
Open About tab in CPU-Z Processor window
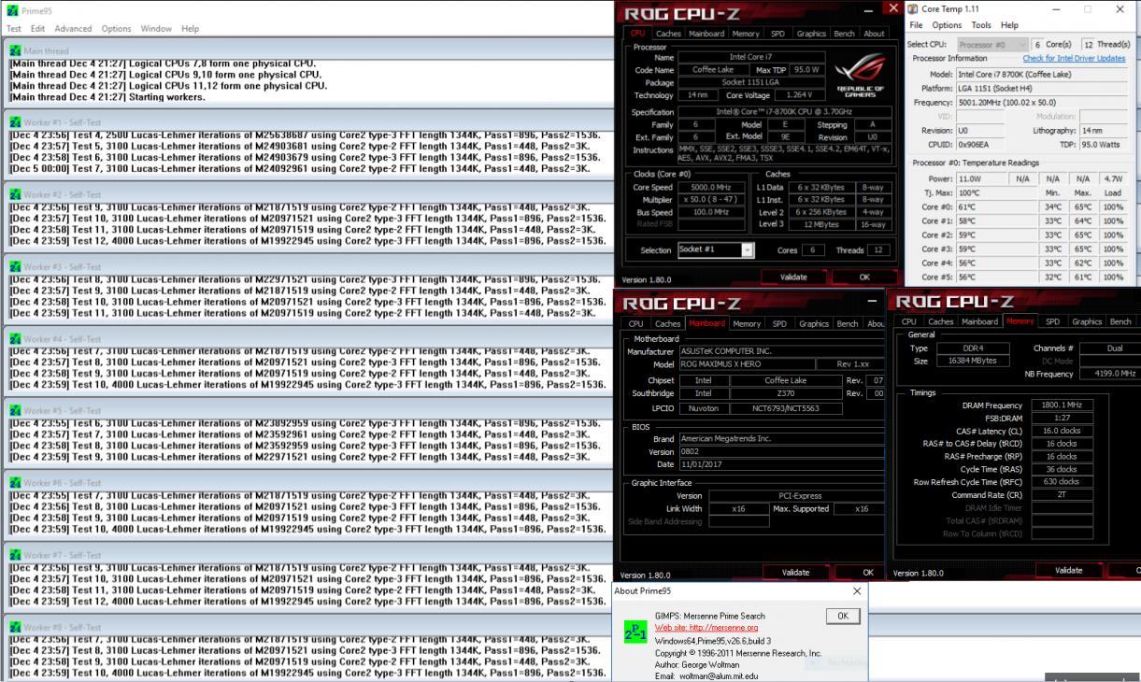coord(874,34)
